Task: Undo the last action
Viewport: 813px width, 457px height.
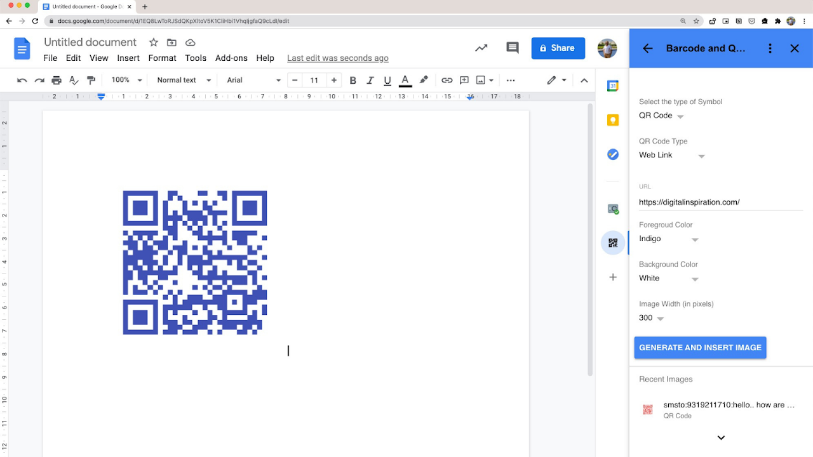Action: point(22,80)
